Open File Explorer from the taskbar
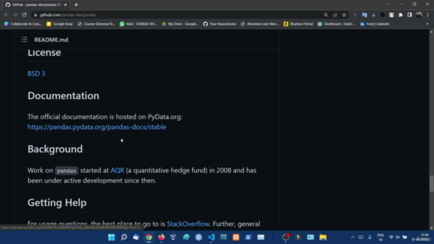This screenshot has width=434, height=244. click(323, 237)
